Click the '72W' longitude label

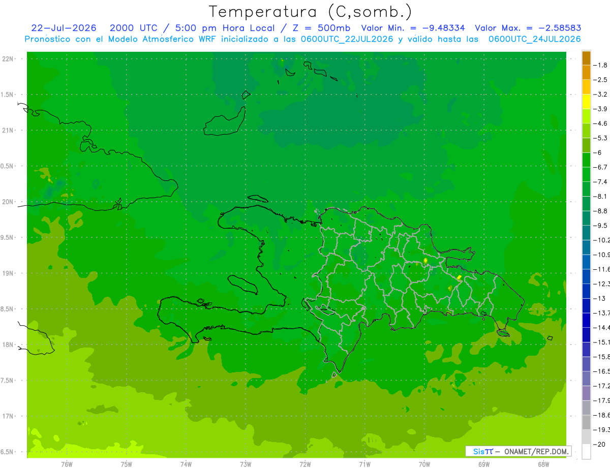pyautogui.click(x=305, y=464)
